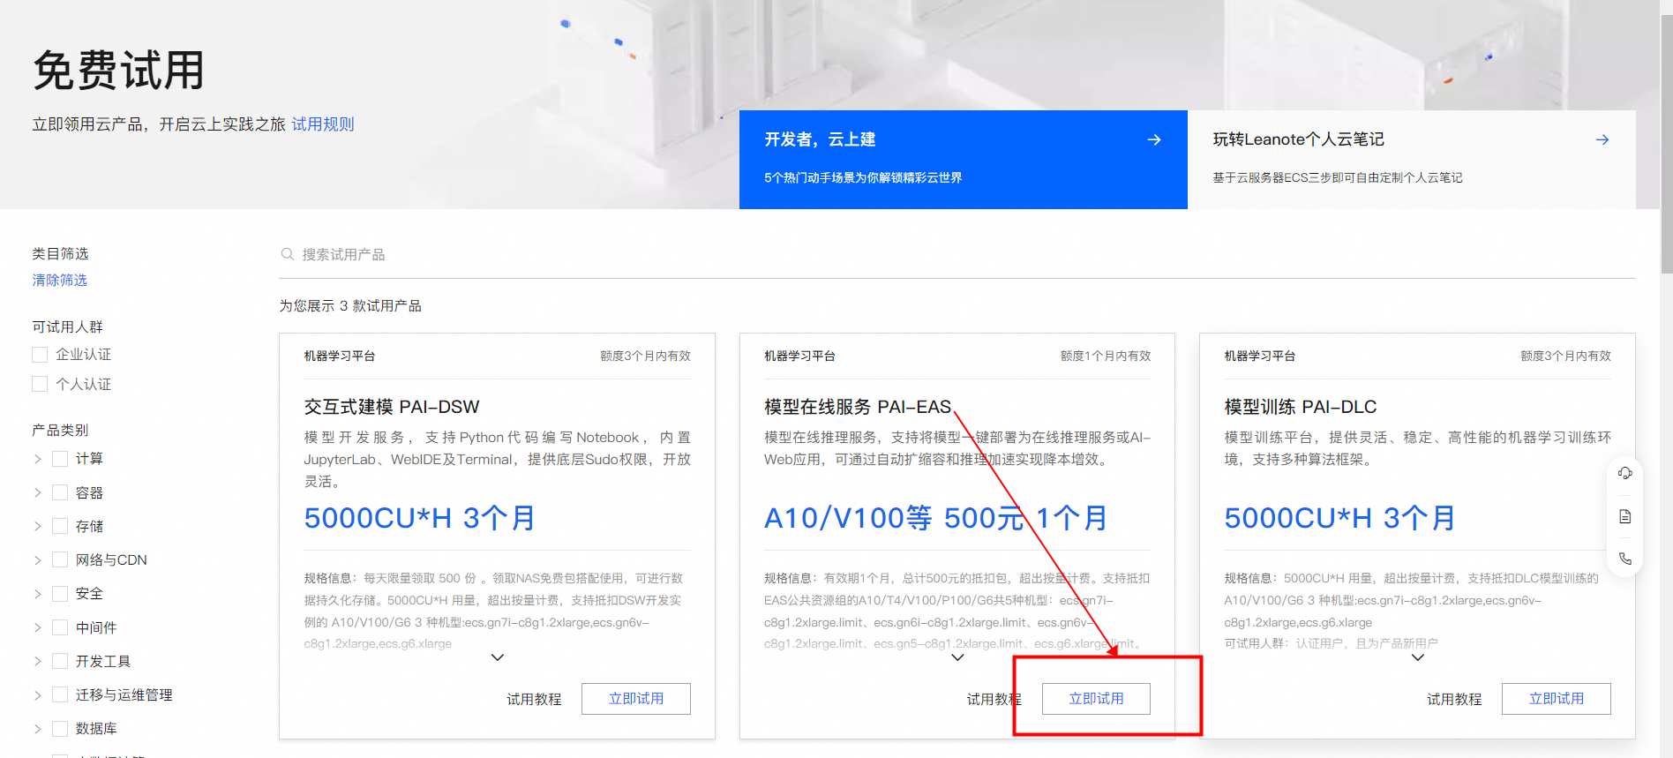Open the customer service headset icon
Viewport: 1673px width, 758px height.
[x=1624, y=474]
